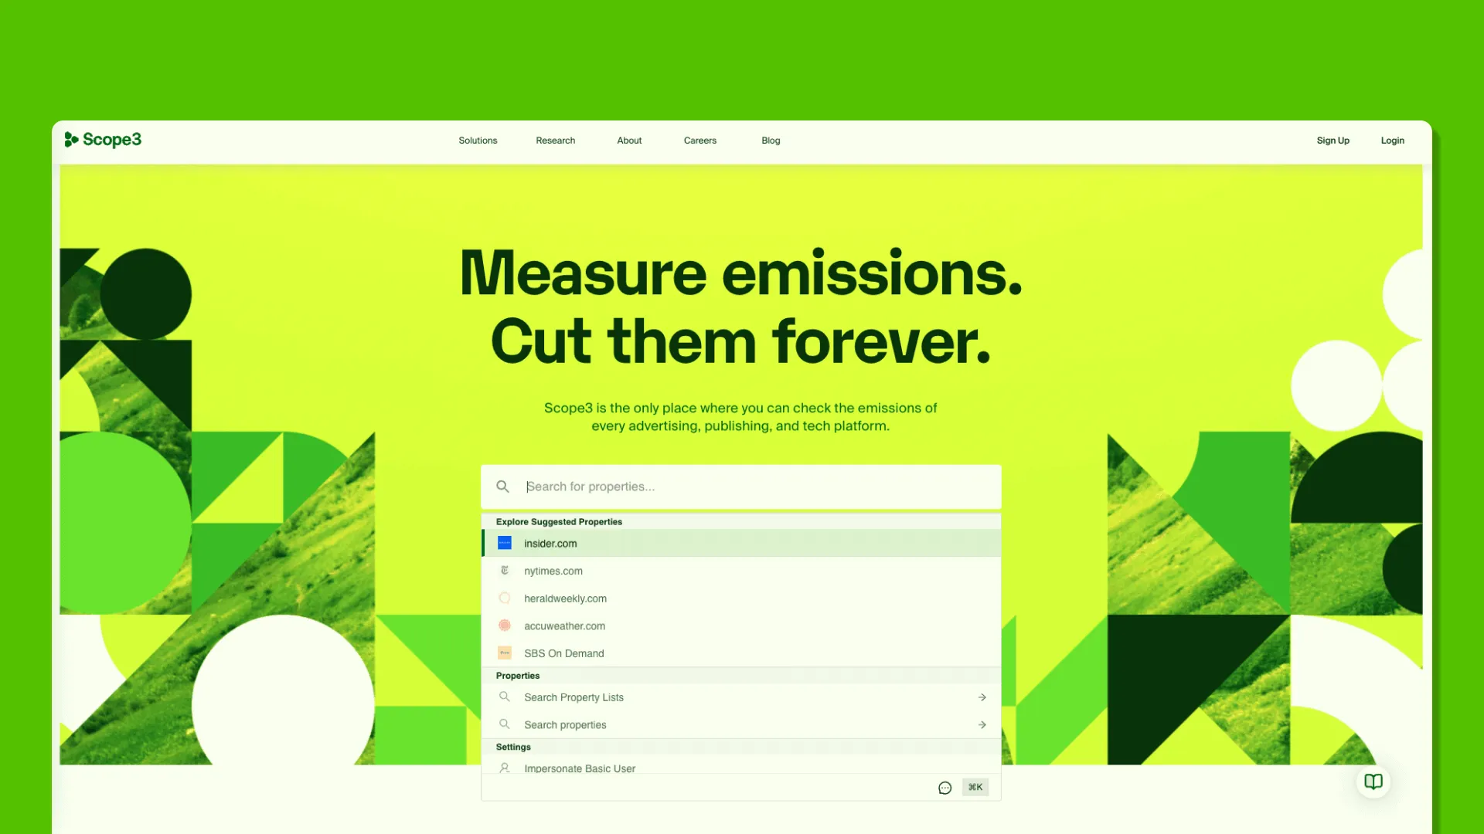Focus the Search for properties field
Viewport: 1484px width, 834px height.
point(742,486)
